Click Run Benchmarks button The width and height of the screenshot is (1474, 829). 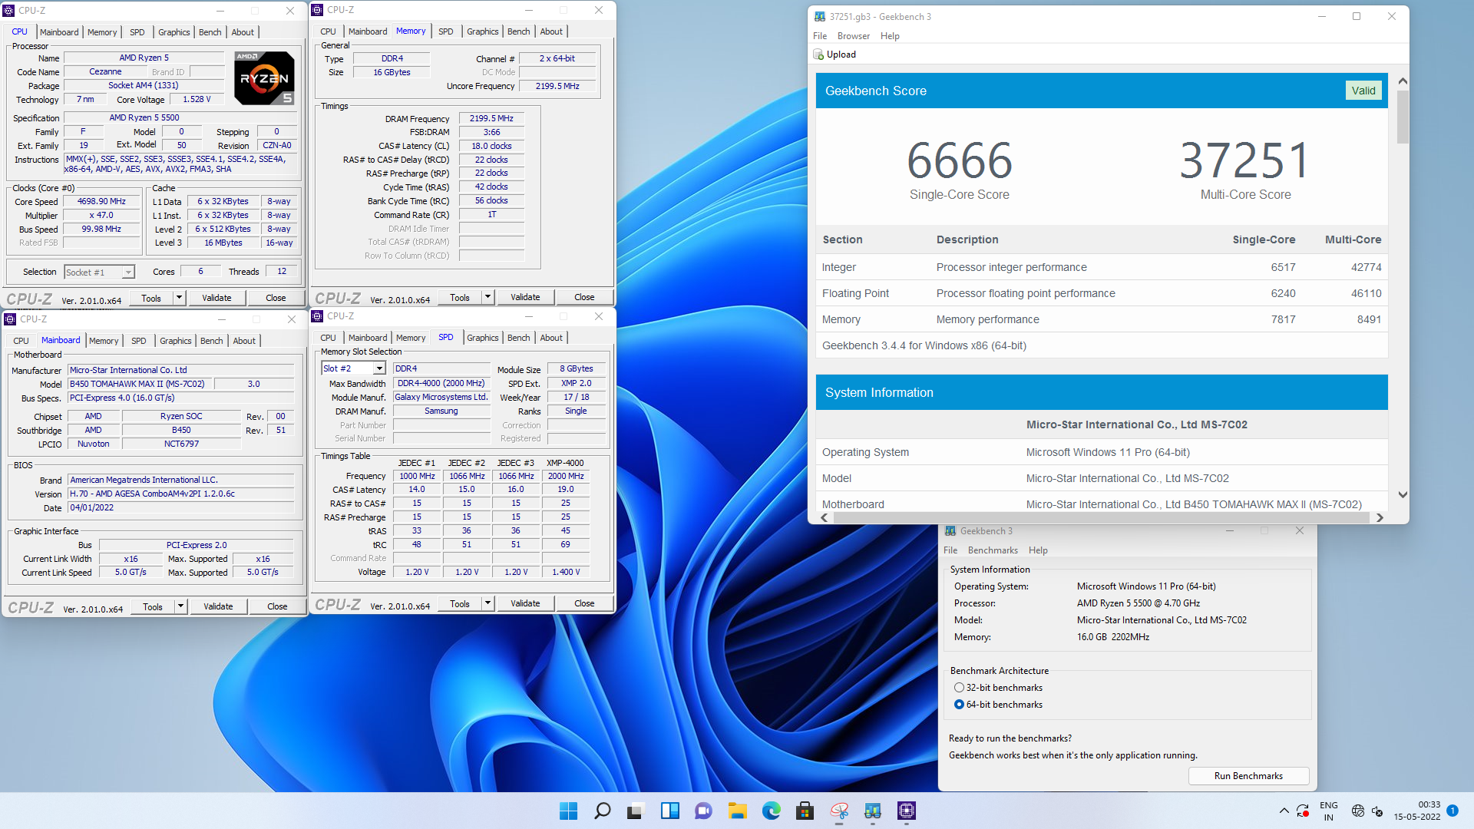pos(1248,776)
